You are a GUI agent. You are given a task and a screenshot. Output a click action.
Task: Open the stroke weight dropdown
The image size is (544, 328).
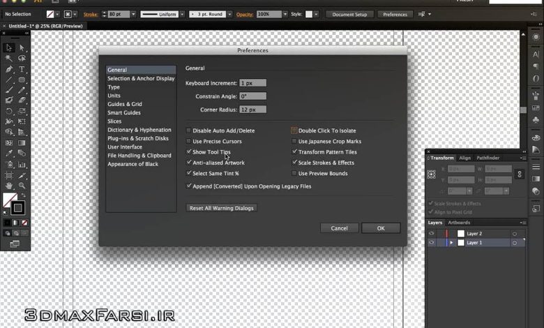[x=133, y=14]
